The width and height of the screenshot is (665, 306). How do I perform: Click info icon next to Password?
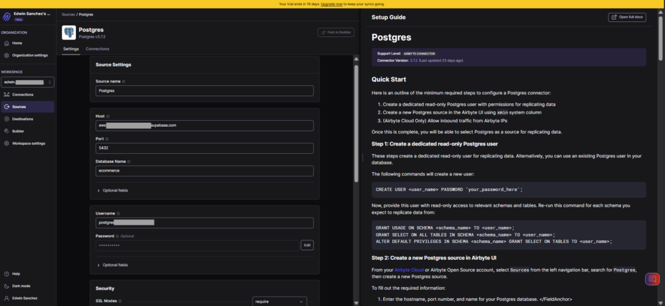point(117,236)
